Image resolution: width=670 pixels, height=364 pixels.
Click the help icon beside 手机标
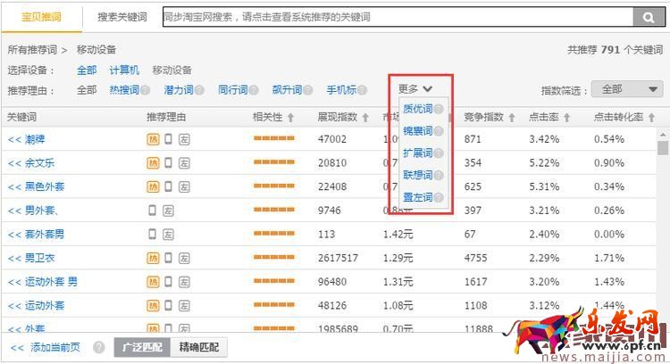click(x=363, y=90)
